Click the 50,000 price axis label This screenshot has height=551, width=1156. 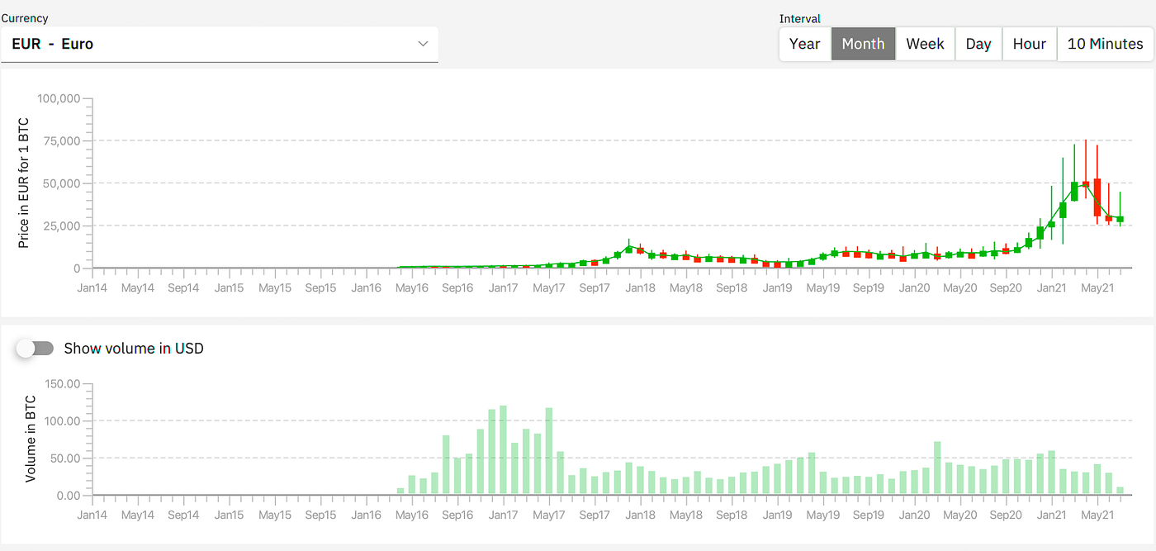(x=62, y=183)
